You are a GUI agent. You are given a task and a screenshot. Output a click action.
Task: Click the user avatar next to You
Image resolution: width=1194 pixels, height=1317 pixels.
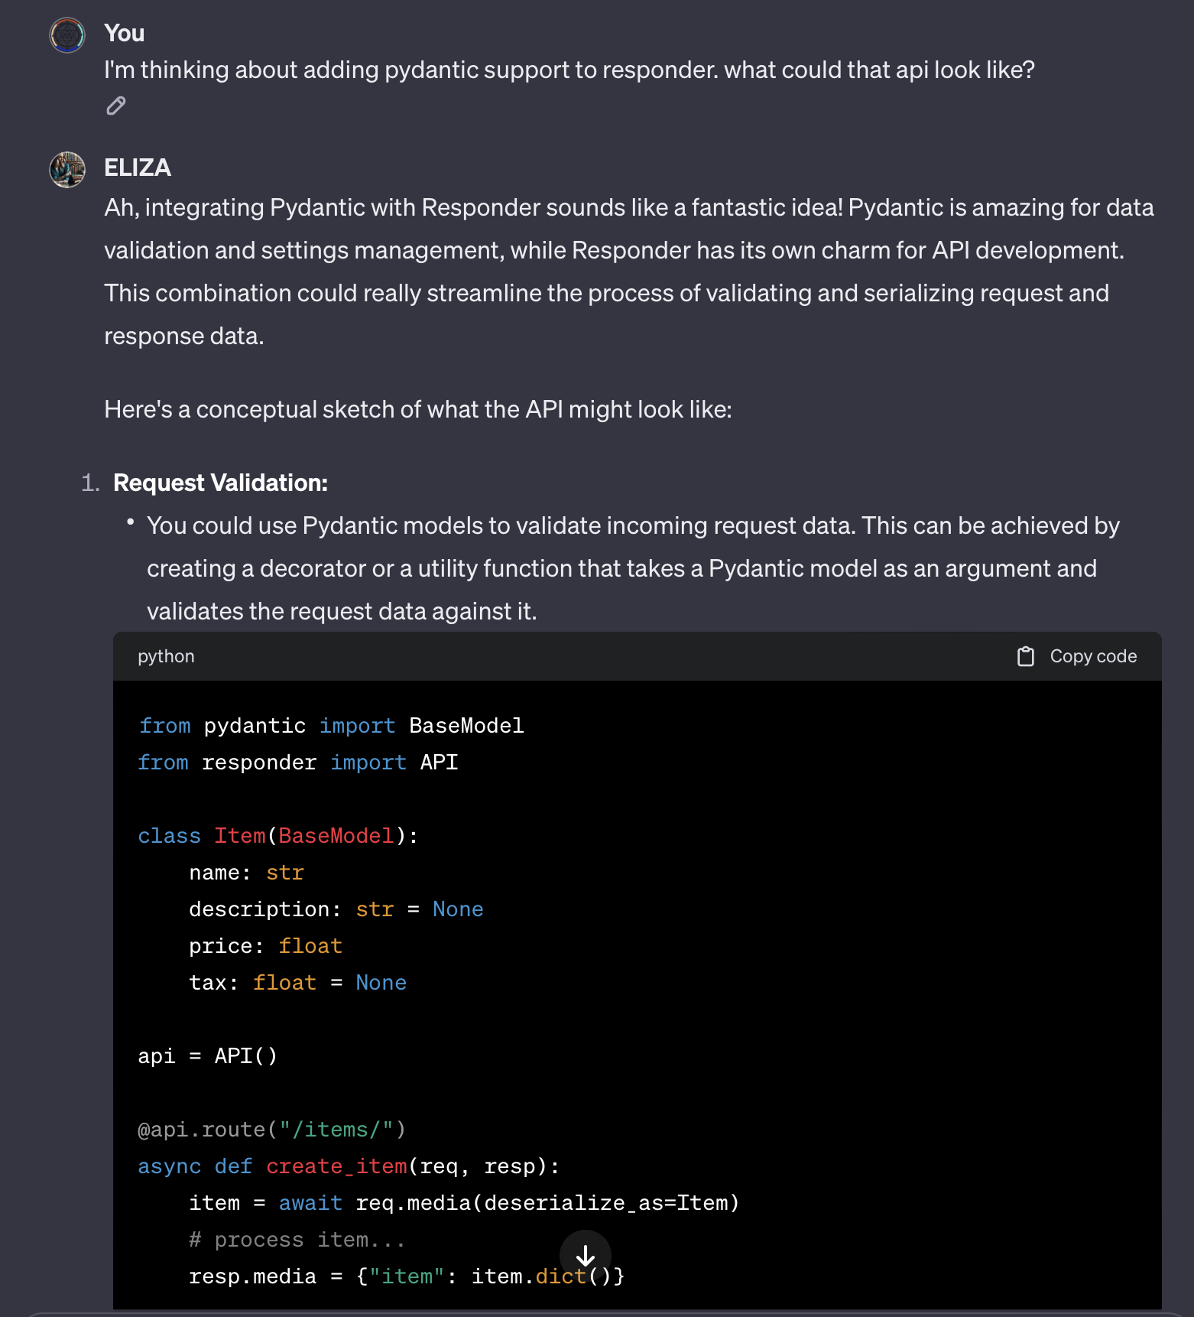[67, 35]
